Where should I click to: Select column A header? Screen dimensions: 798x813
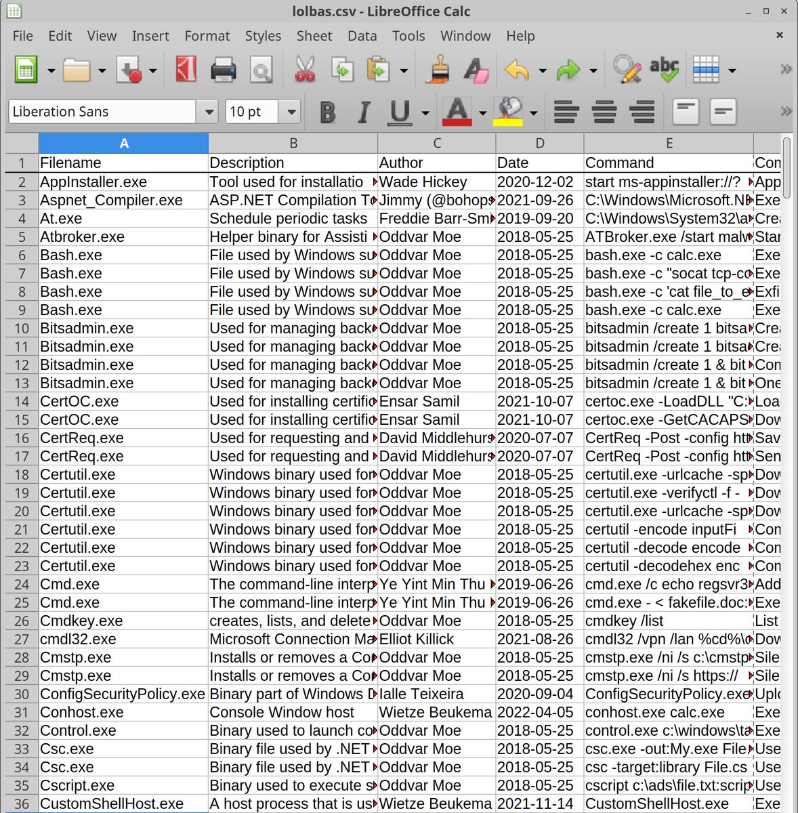coord(123,143)
